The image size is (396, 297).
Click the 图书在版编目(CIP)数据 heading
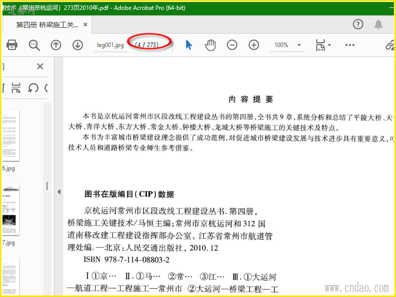(129, 194)
